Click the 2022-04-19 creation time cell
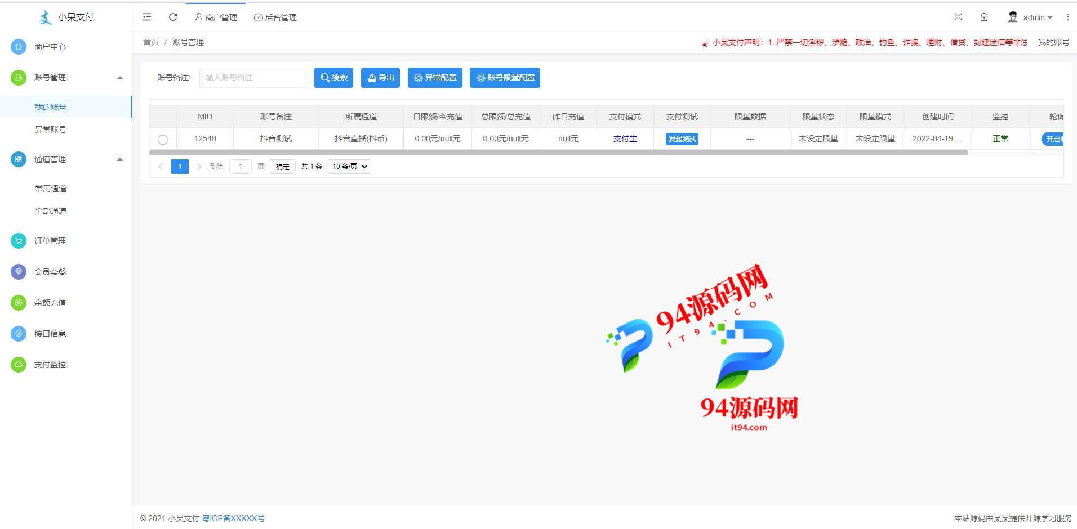1077x529 pixels. coord(937,138)
